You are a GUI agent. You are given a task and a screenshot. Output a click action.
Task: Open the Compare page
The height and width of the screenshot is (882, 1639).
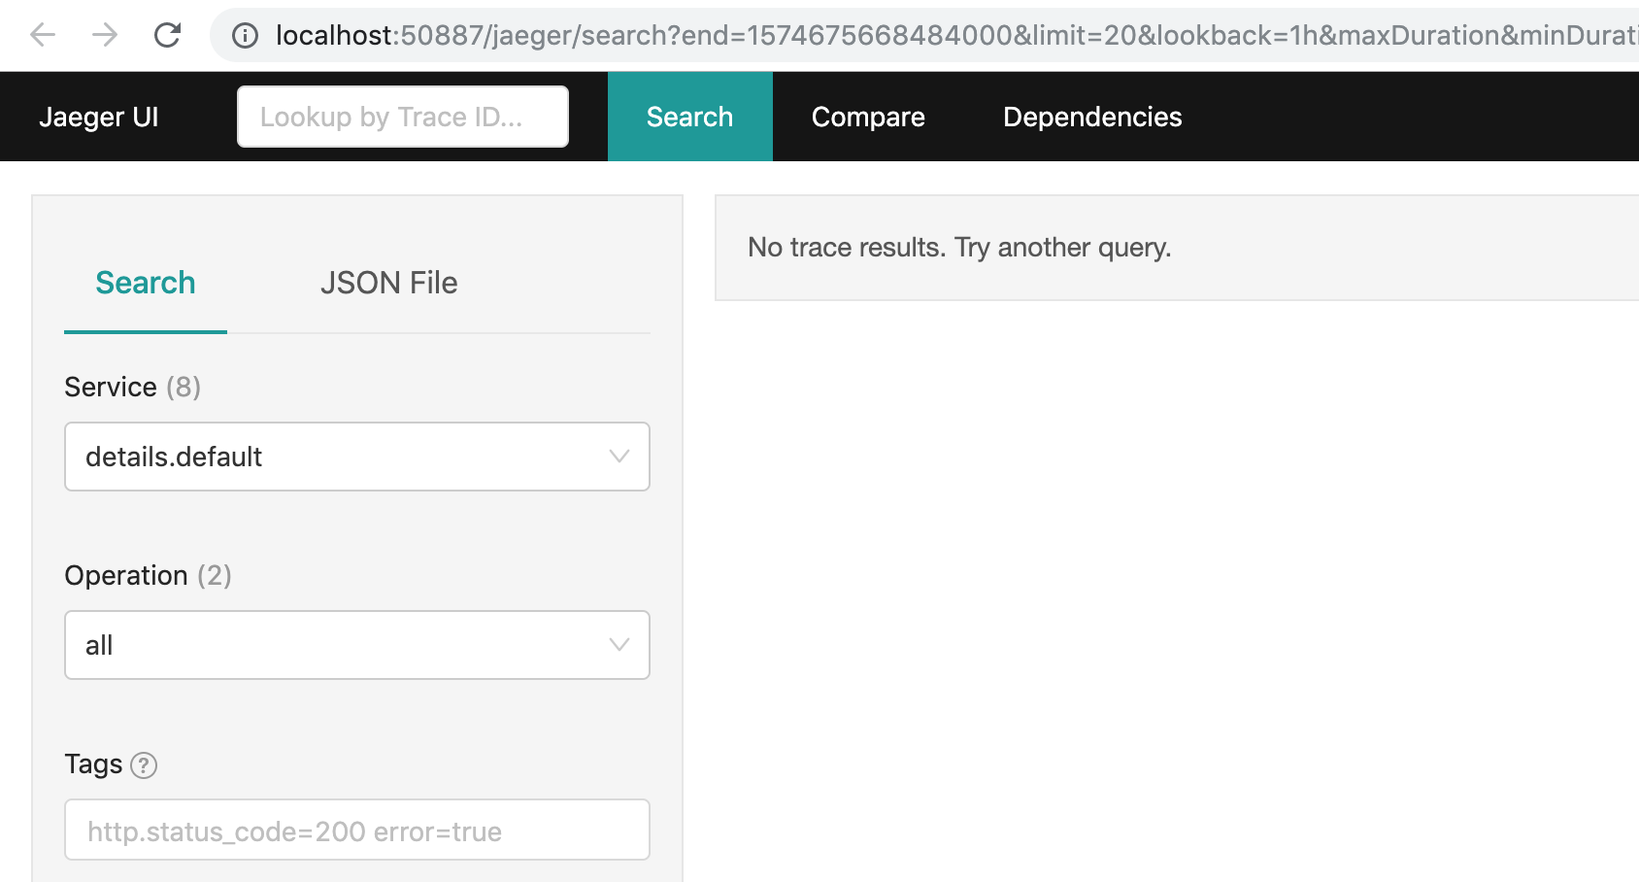(x=868, y=117)
